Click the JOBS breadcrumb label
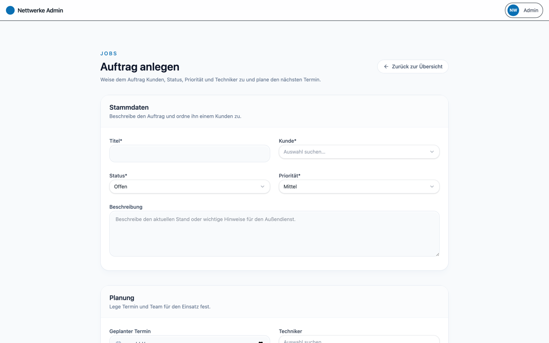Image resolution: width=549 pixels, height=343 pixels. pos(109,54)
